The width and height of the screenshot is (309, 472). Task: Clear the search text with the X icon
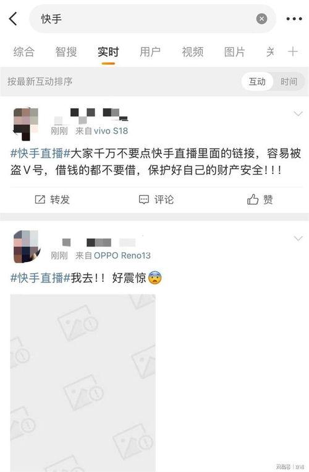click(261, 19)
